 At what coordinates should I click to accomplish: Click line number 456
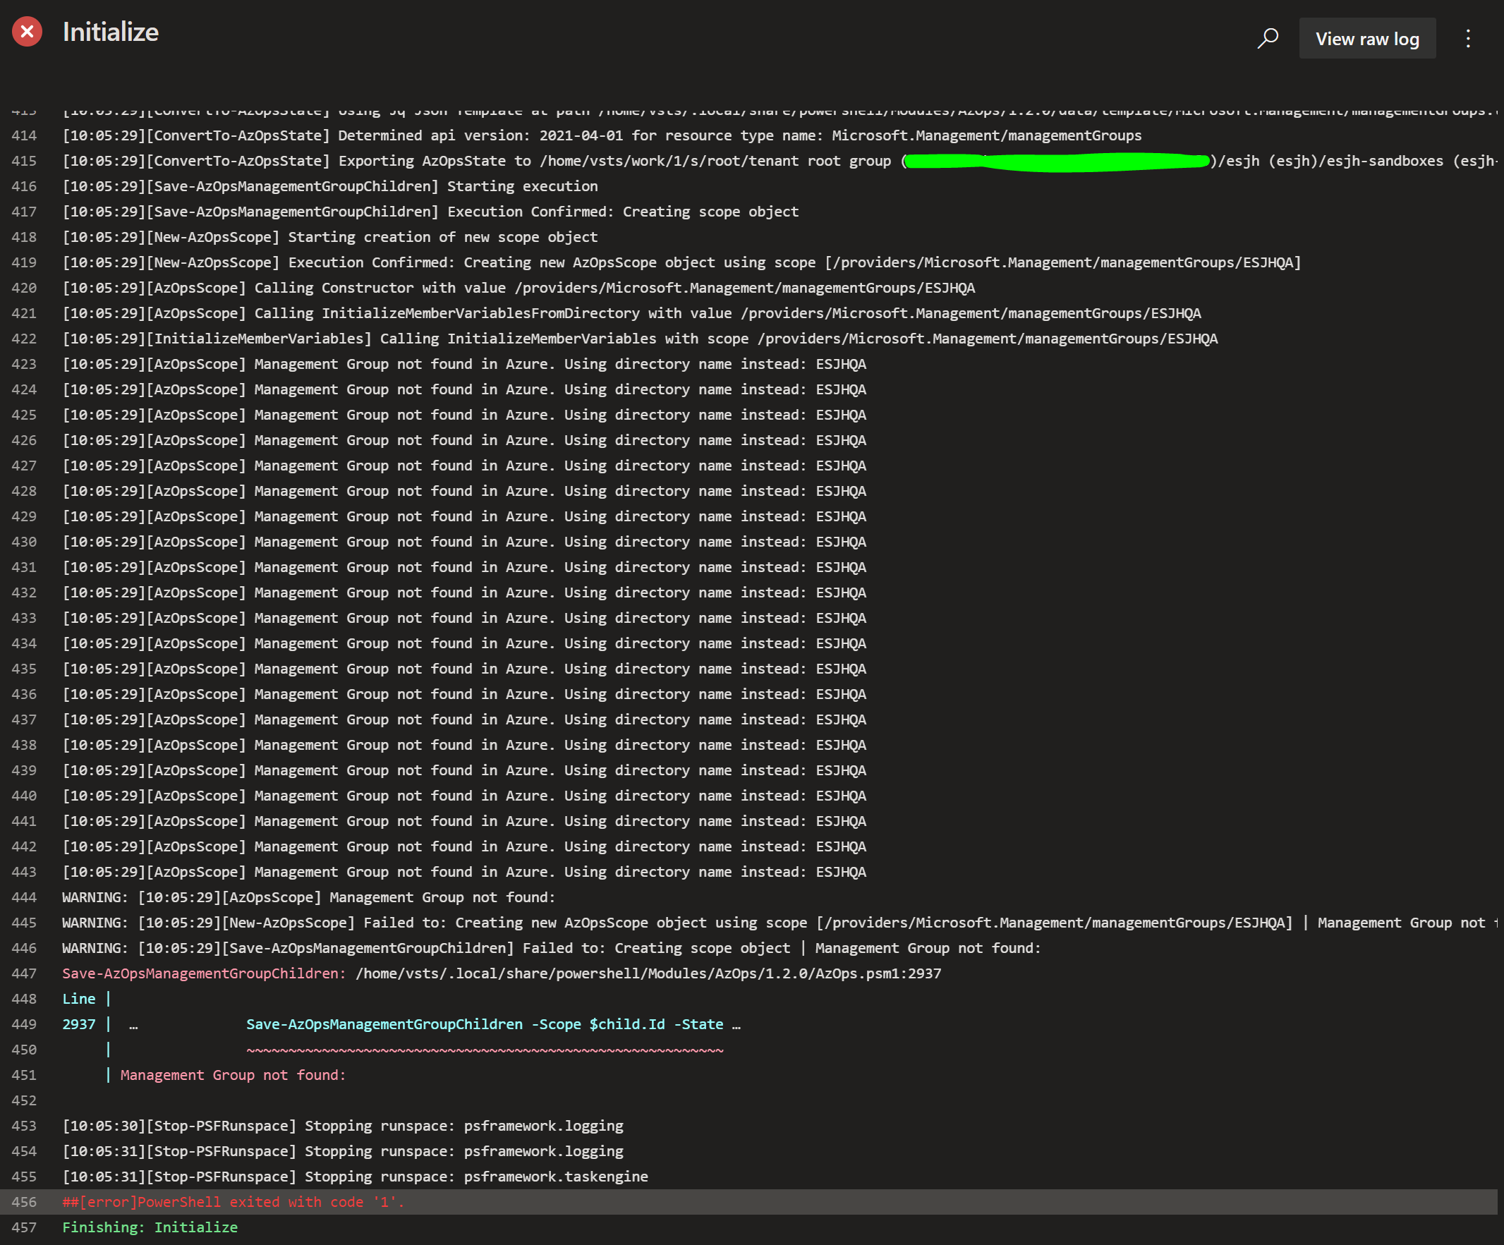click(25, 1202)
